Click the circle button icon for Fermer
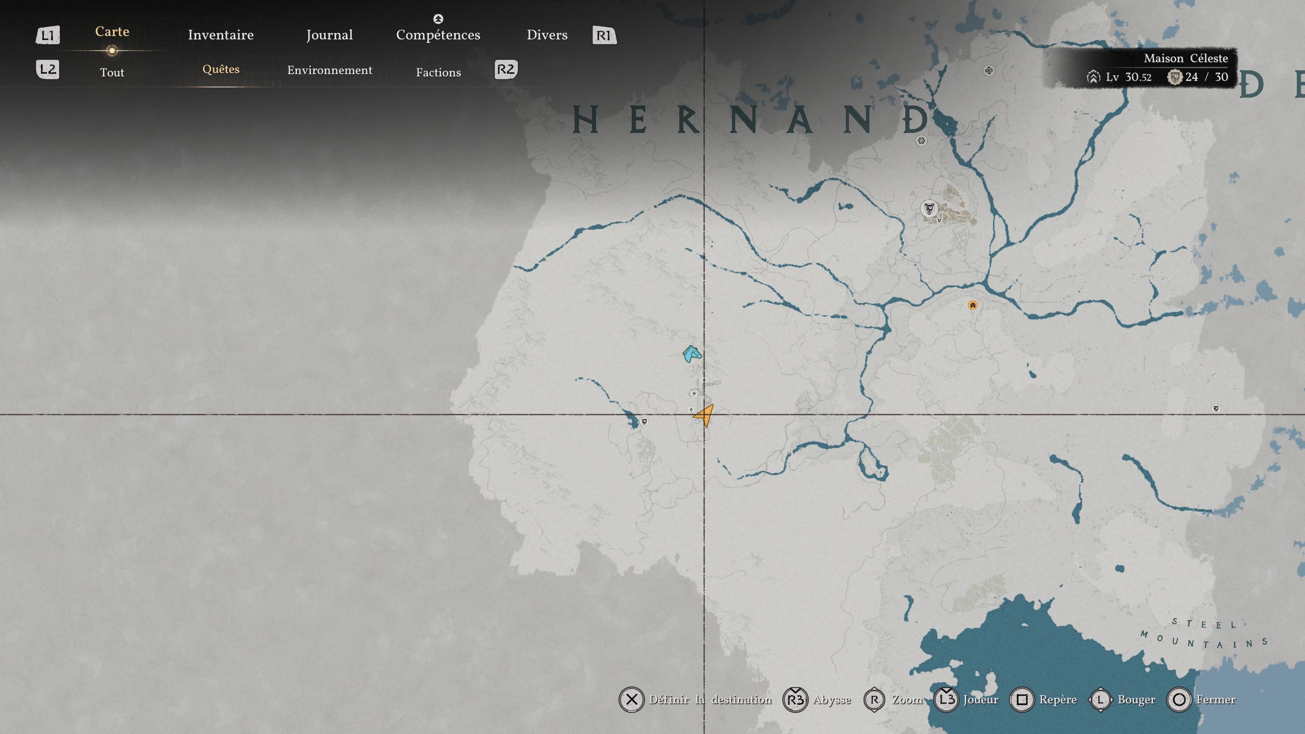 pyautogui.click(x=1179, y=700)
